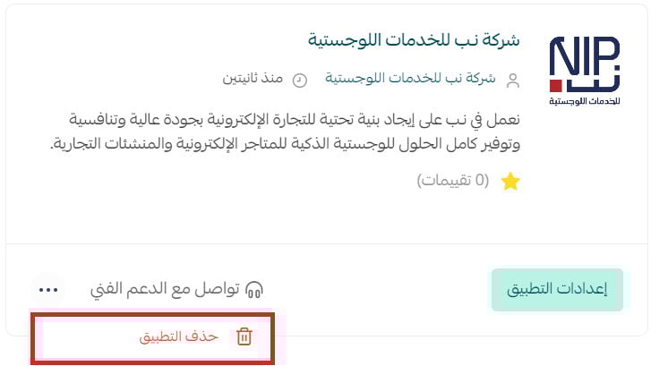The width and height of the screenshot is (651, 366).
Task: Open the publisher link next to the person icon
Action: [410, 78]
